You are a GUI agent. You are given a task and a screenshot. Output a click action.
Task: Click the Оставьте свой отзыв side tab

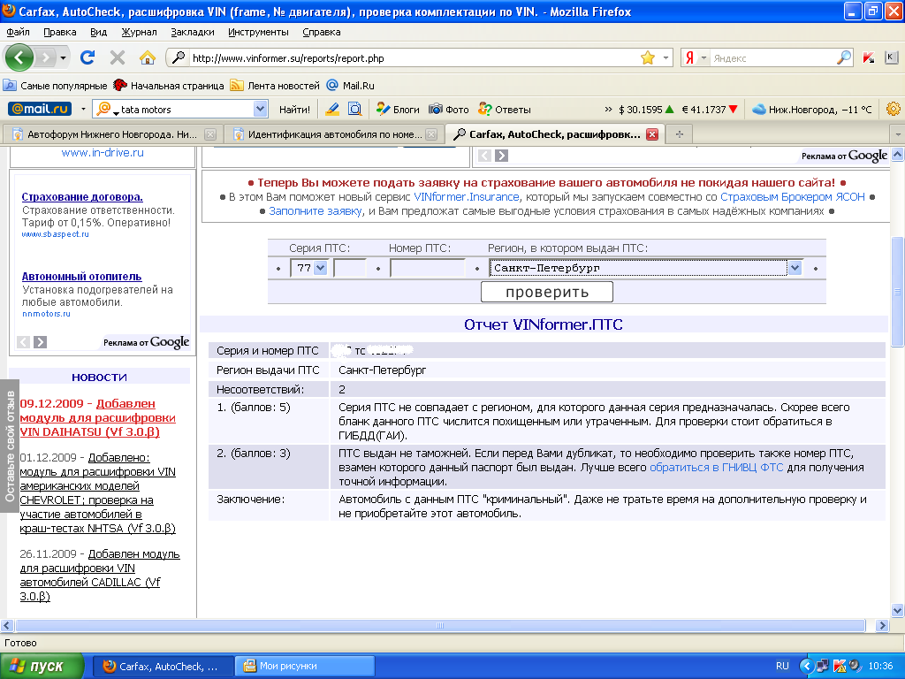coord(10,446)
